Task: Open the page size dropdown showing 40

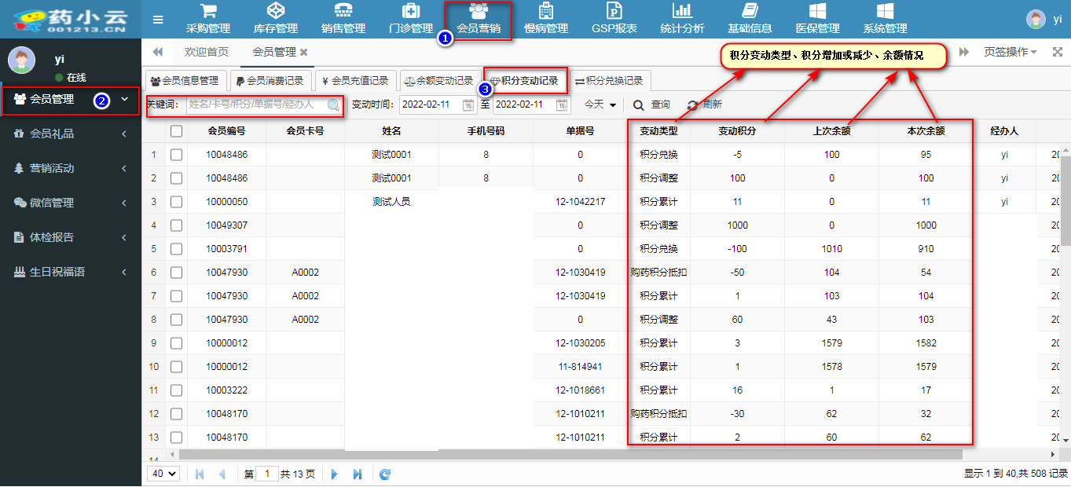Action: tap(163, 474)
